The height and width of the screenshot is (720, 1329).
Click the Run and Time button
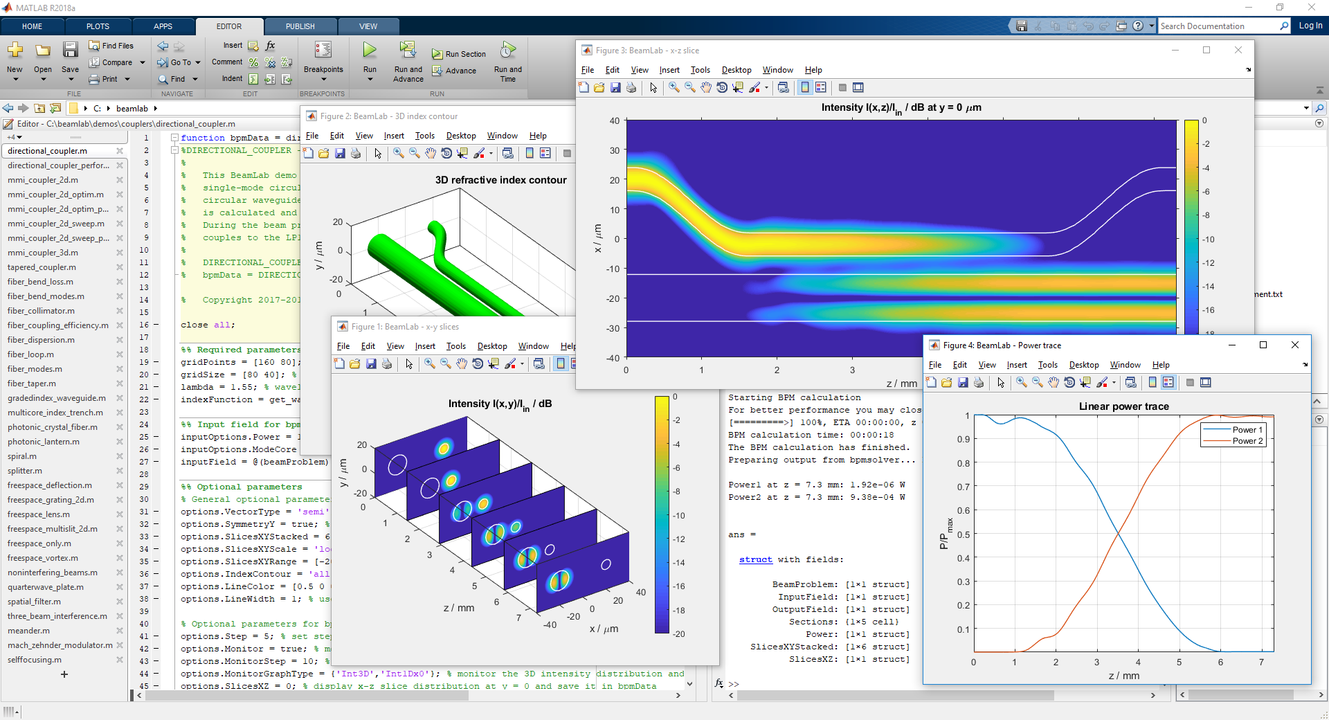point(507,61)
